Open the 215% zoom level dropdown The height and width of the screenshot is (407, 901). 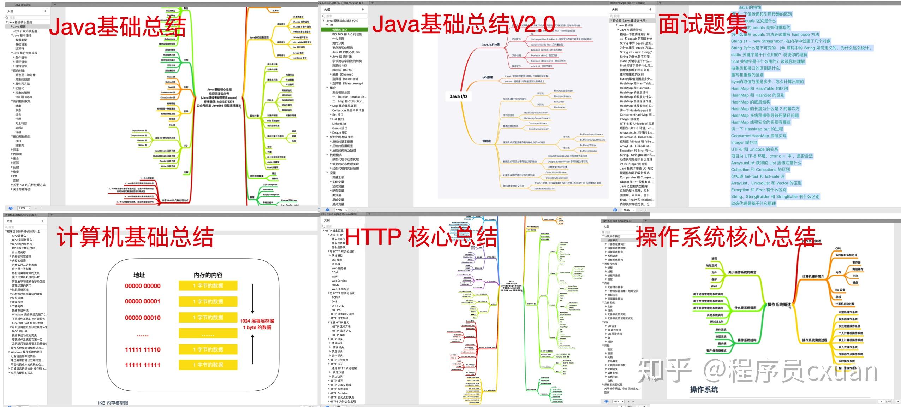[x=24, y=208]
